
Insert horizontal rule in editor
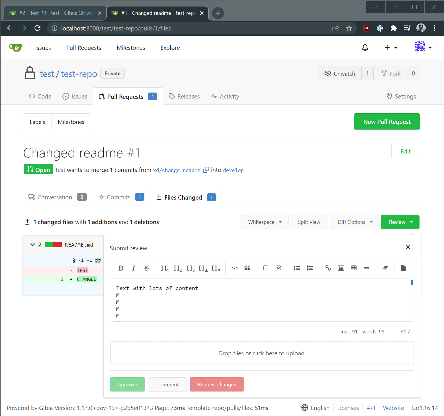367,268
